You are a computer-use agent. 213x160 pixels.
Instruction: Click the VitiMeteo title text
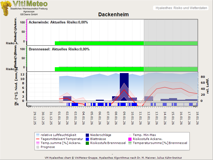point(30,4)
